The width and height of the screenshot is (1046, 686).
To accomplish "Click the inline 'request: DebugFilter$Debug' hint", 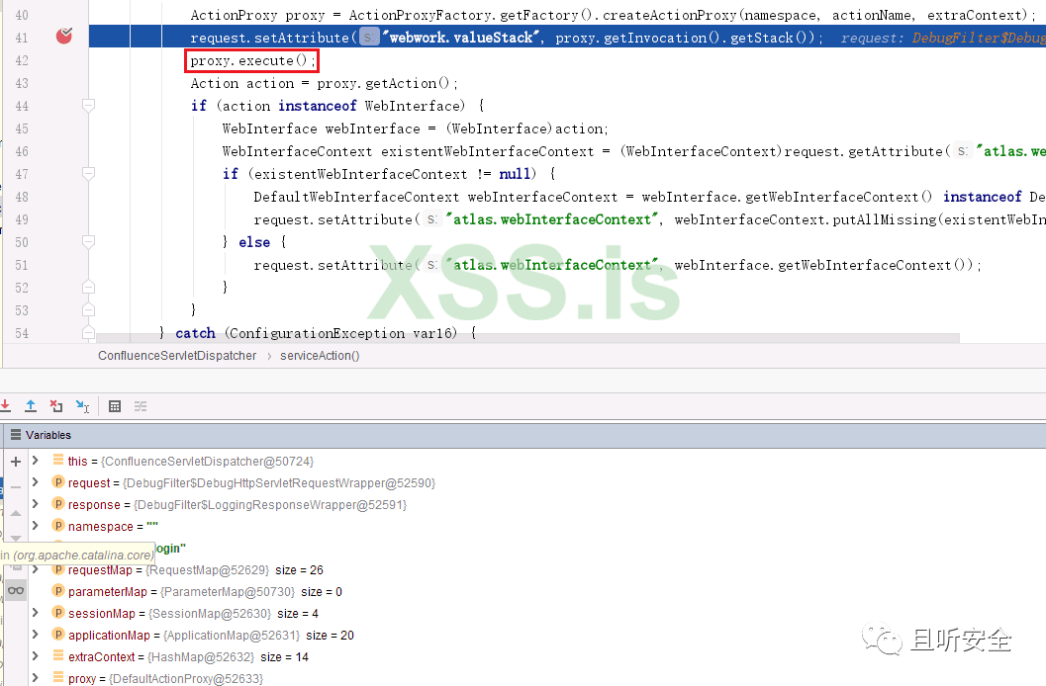I will coord(943,38).
